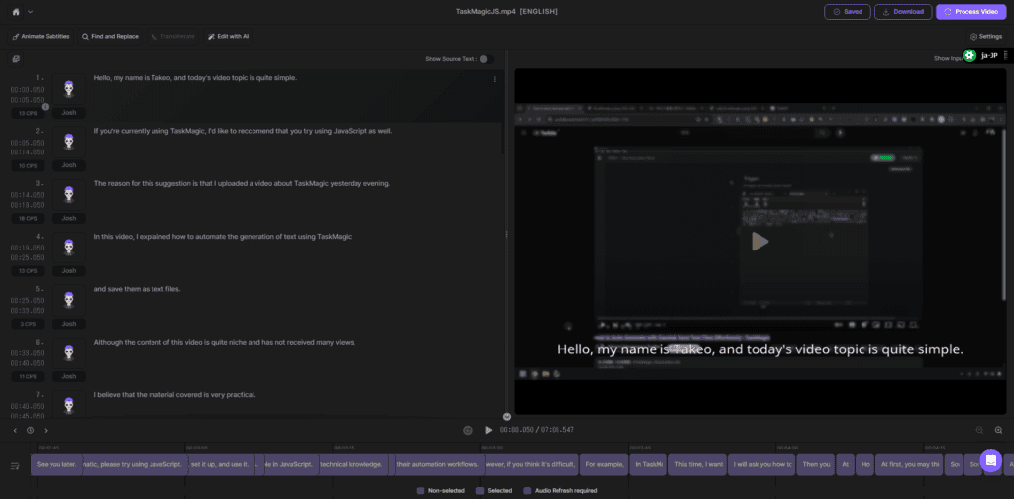Select 'technical knowledge.' timeline clip
The width and height of the screenshot is (1014, 499).
[355, 464]
